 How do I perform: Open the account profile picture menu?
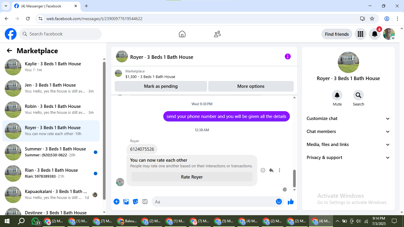click(x=389, y=34)
